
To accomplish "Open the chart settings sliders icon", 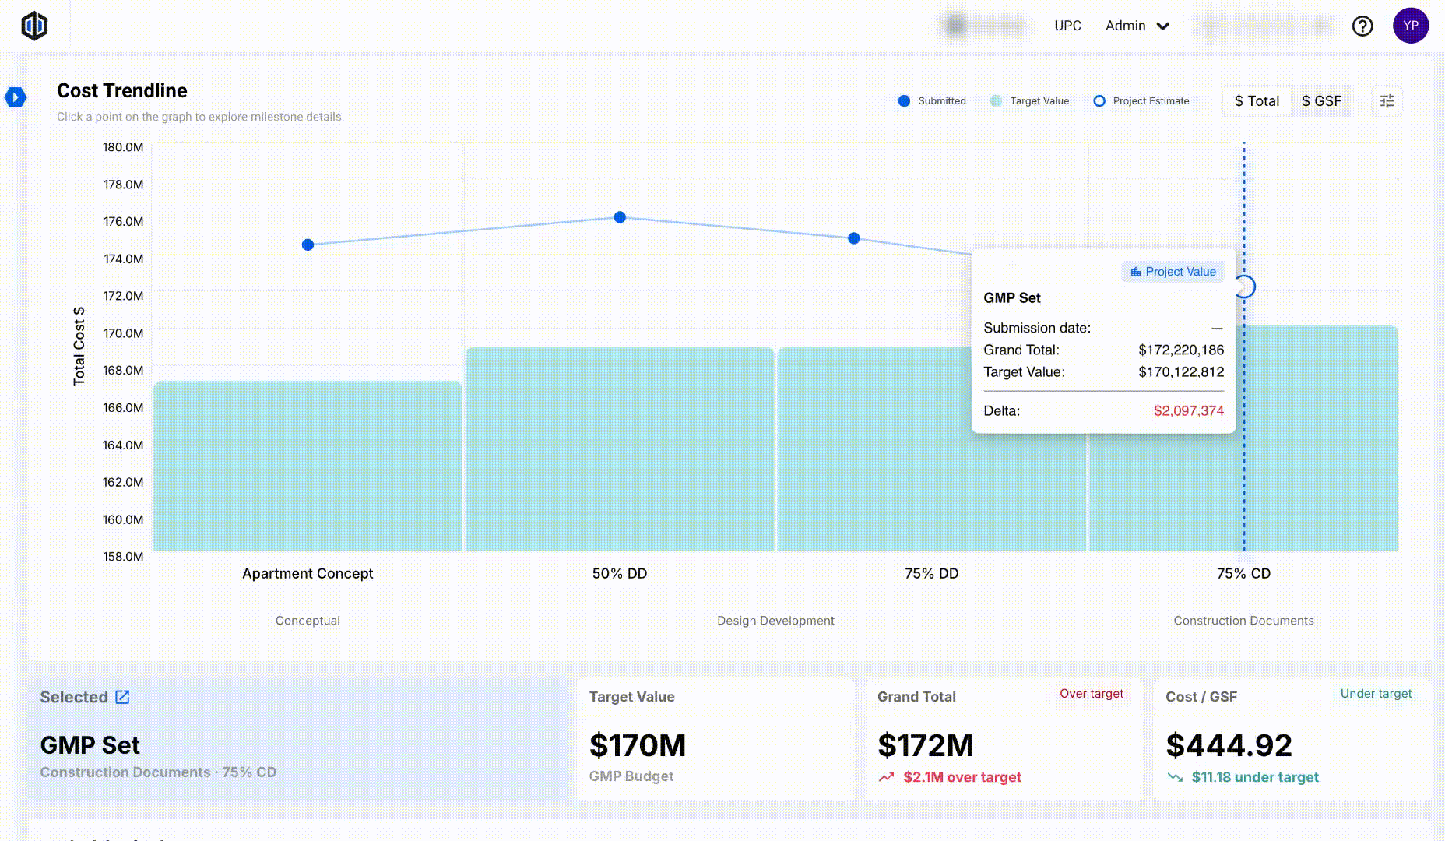I will point(1387,101).
